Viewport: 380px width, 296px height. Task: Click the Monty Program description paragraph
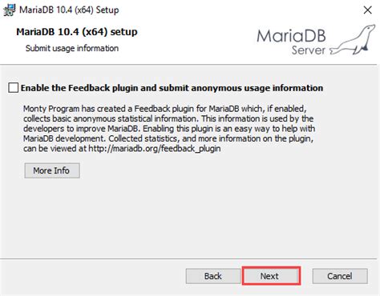pos(169,129)
